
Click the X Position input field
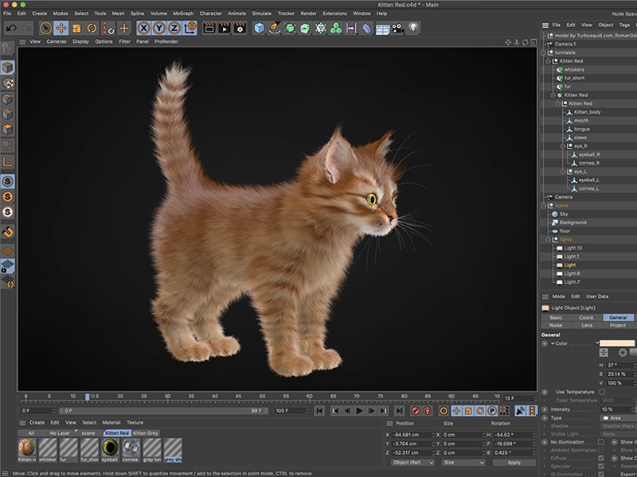412,435
